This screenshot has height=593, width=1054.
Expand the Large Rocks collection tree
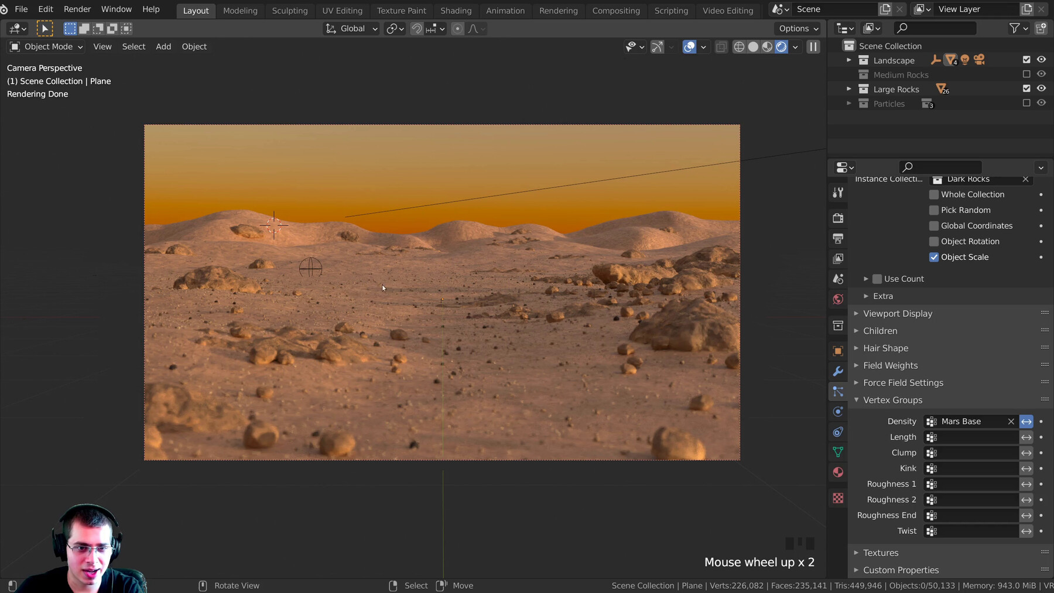pyautogui.click(x=848, y=89)
